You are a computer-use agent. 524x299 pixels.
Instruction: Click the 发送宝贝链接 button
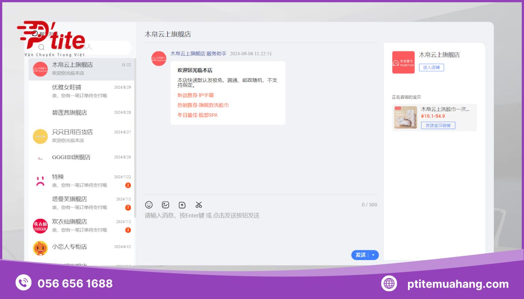[x=438, y=126]
